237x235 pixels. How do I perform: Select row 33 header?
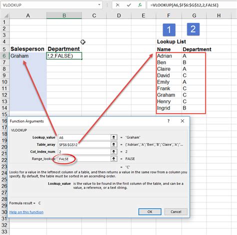pos(4,231)
